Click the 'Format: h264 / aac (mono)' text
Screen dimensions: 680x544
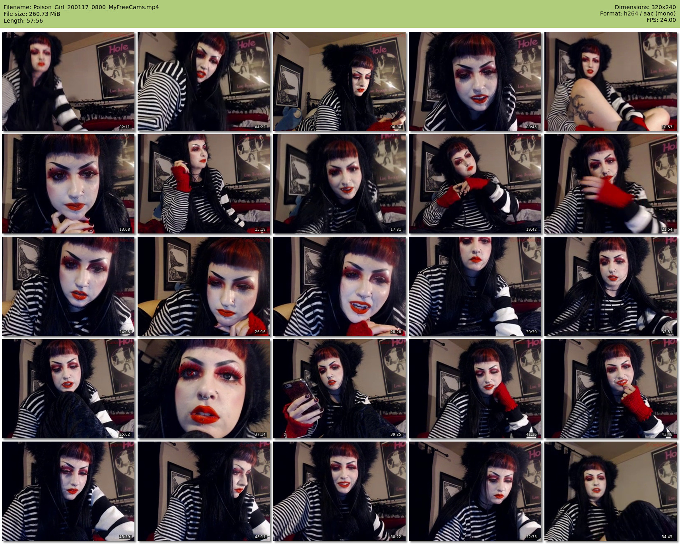click(x=638, y=14)
